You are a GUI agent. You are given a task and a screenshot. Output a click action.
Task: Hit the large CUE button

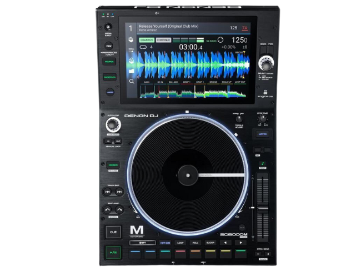point(113,232)
